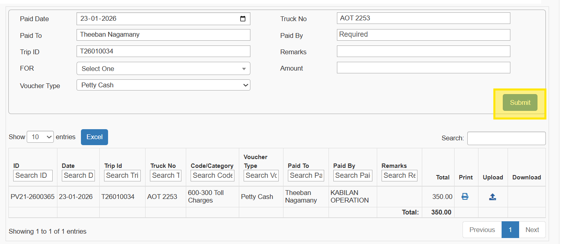The image size is (561, 244).
Task: Click the PV21-2600365 cell
Action: click(x=33, y=197)
